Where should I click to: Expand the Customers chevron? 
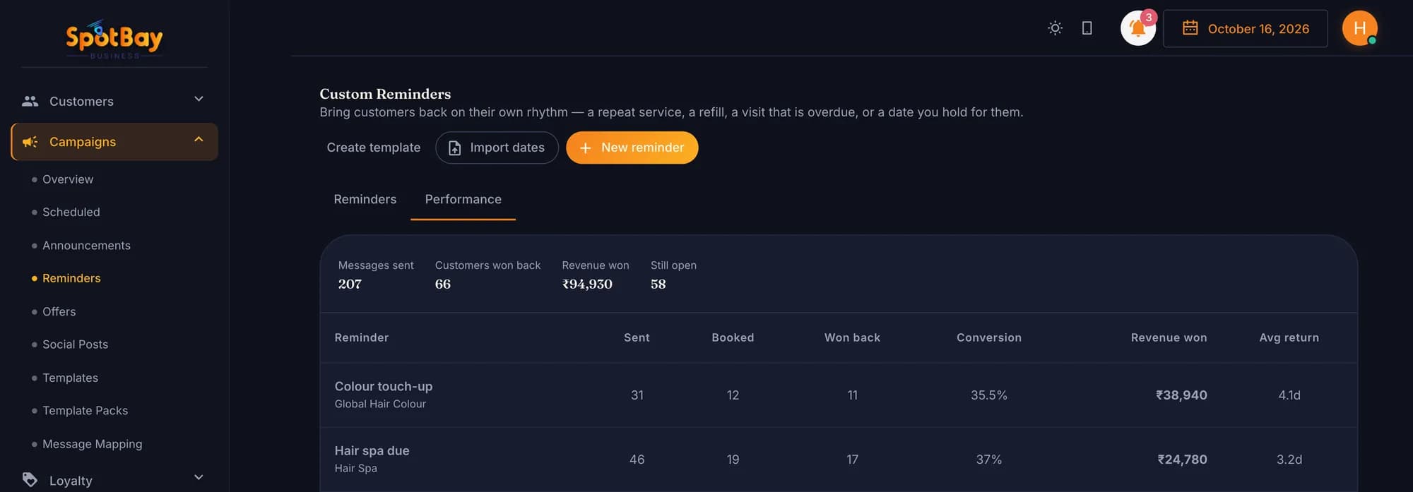click(x=199, y=100)
